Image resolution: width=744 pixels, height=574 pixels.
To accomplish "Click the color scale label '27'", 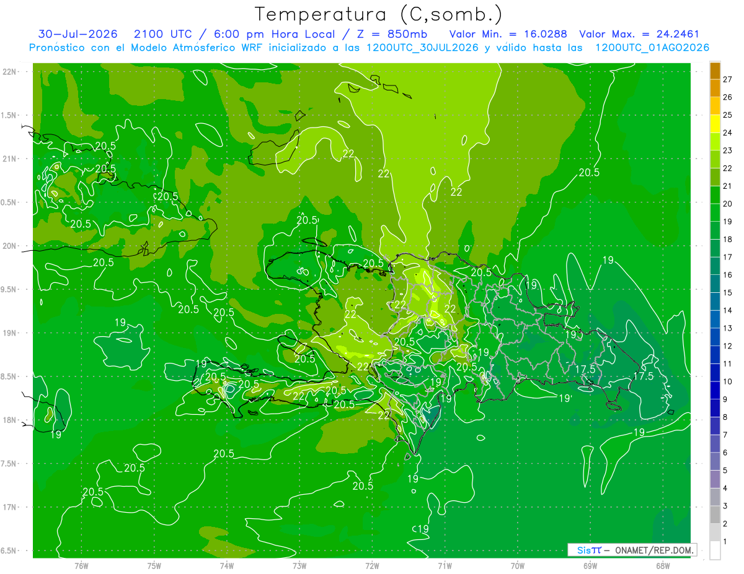I will click(x=728, y=79).
